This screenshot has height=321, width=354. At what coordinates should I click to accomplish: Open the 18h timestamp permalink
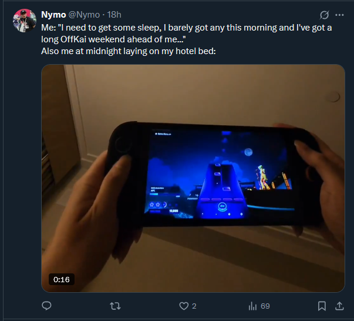point(114,15)
